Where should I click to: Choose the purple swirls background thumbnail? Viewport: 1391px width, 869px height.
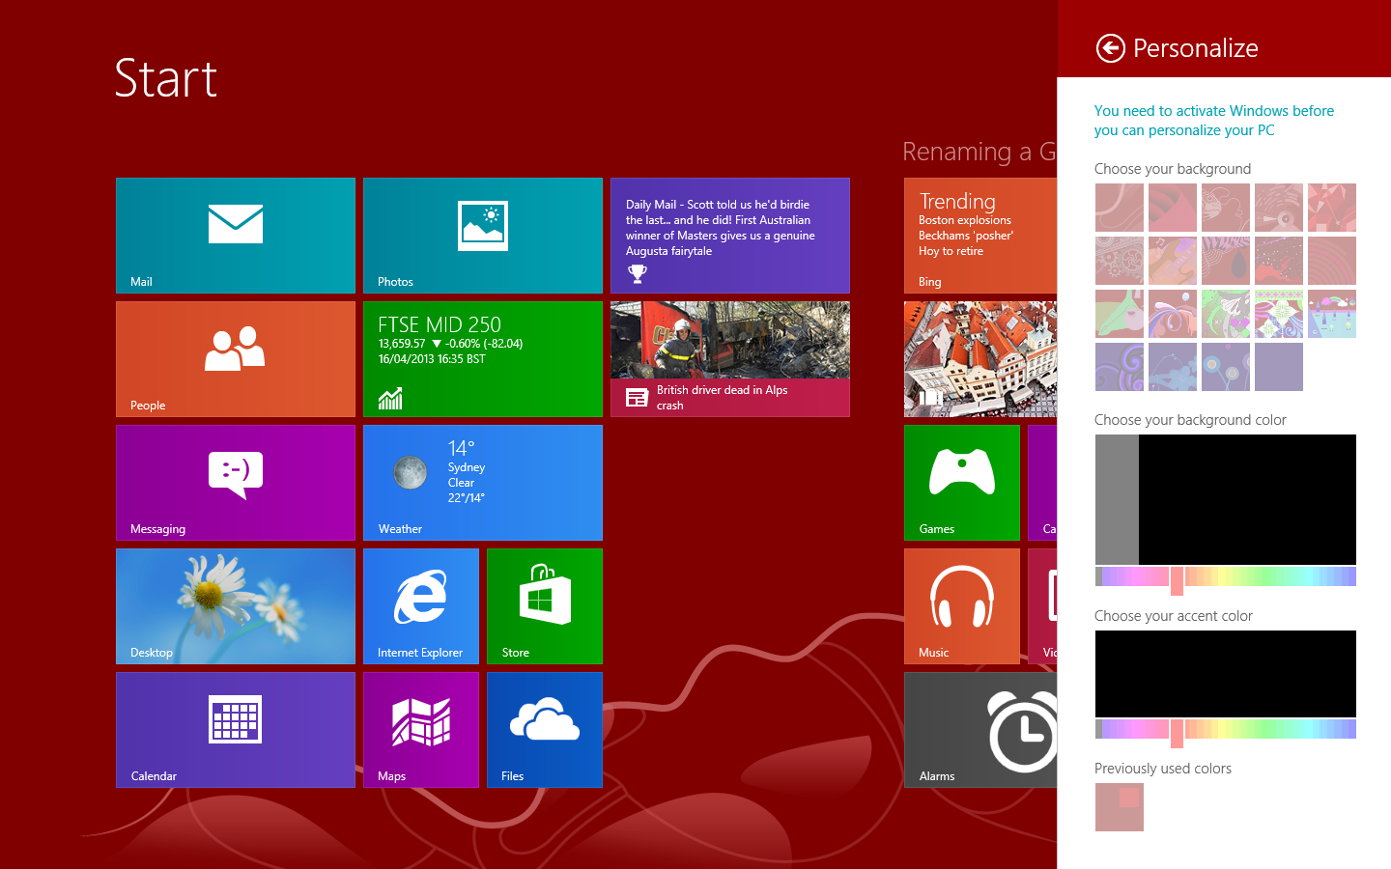(1120, 367)
